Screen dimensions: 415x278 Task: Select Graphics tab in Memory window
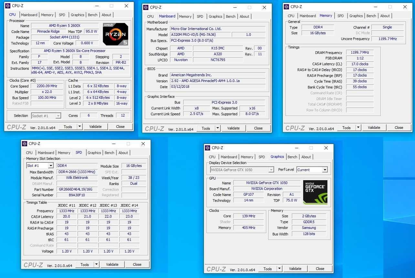(356, 16)
